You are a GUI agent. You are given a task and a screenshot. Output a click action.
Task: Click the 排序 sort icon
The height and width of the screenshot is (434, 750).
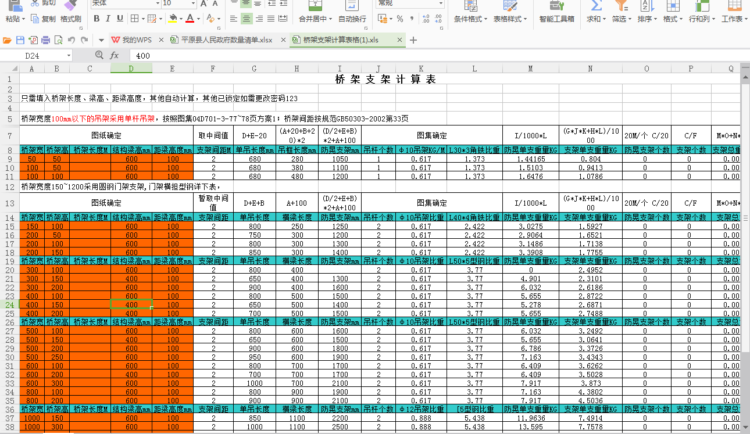click(646, 6)
